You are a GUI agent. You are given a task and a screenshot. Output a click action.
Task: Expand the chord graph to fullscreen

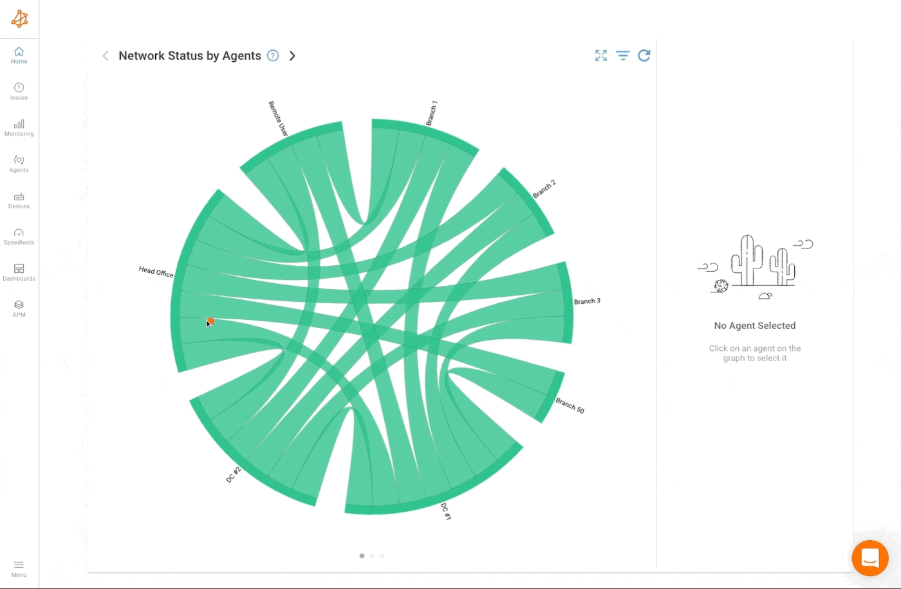600,55
